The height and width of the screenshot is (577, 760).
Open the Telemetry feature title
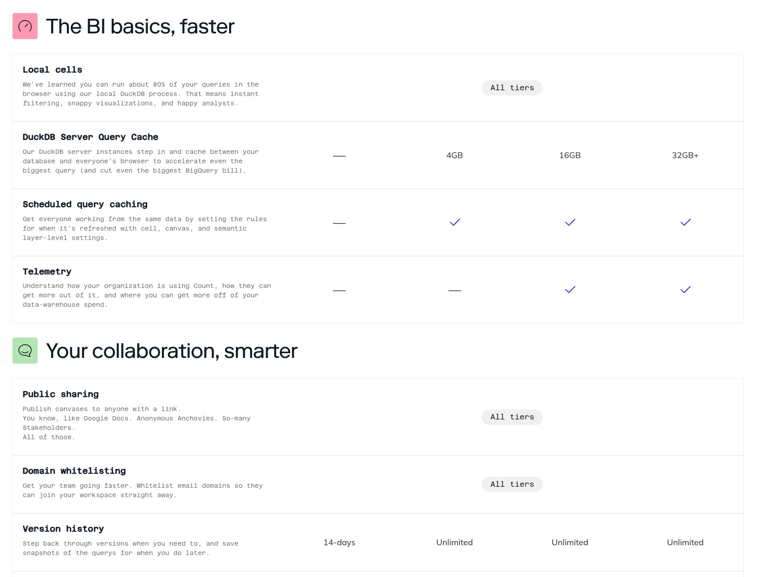47,271
